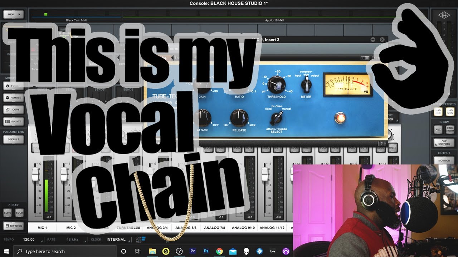Click the ATTACK knob on the compressor
458x257 pixels.
click(x=203, y=118)
